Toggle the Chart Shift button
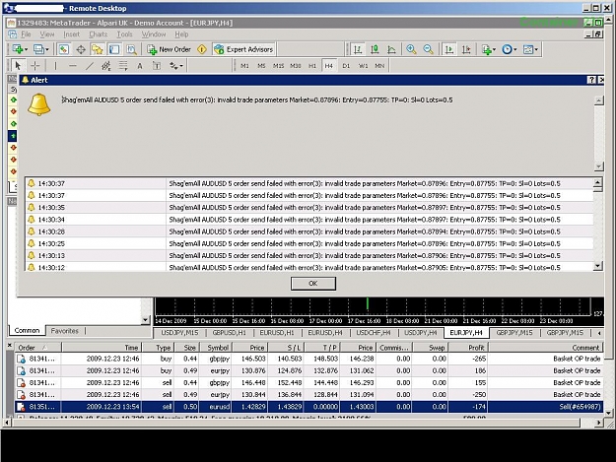This screenshot has width=616, height=462. tap(466, 49)
